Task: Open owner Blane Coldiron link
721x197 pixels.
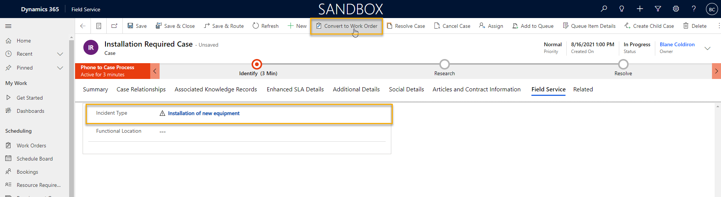Action: click(x=677, y=44)
